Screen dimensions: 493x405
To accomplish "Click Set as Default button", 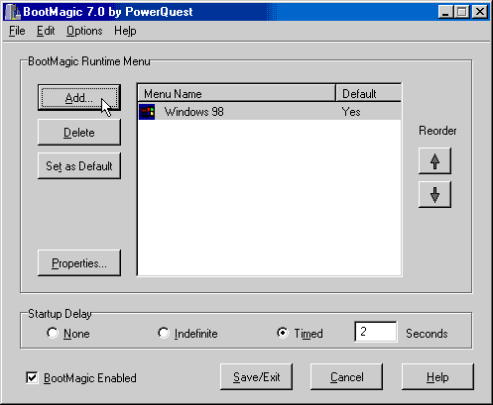I will point(79,165).
